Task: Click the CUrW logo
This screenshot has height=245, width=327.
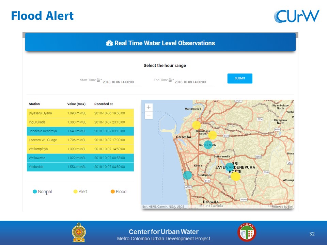Action: tap(297, 16)
